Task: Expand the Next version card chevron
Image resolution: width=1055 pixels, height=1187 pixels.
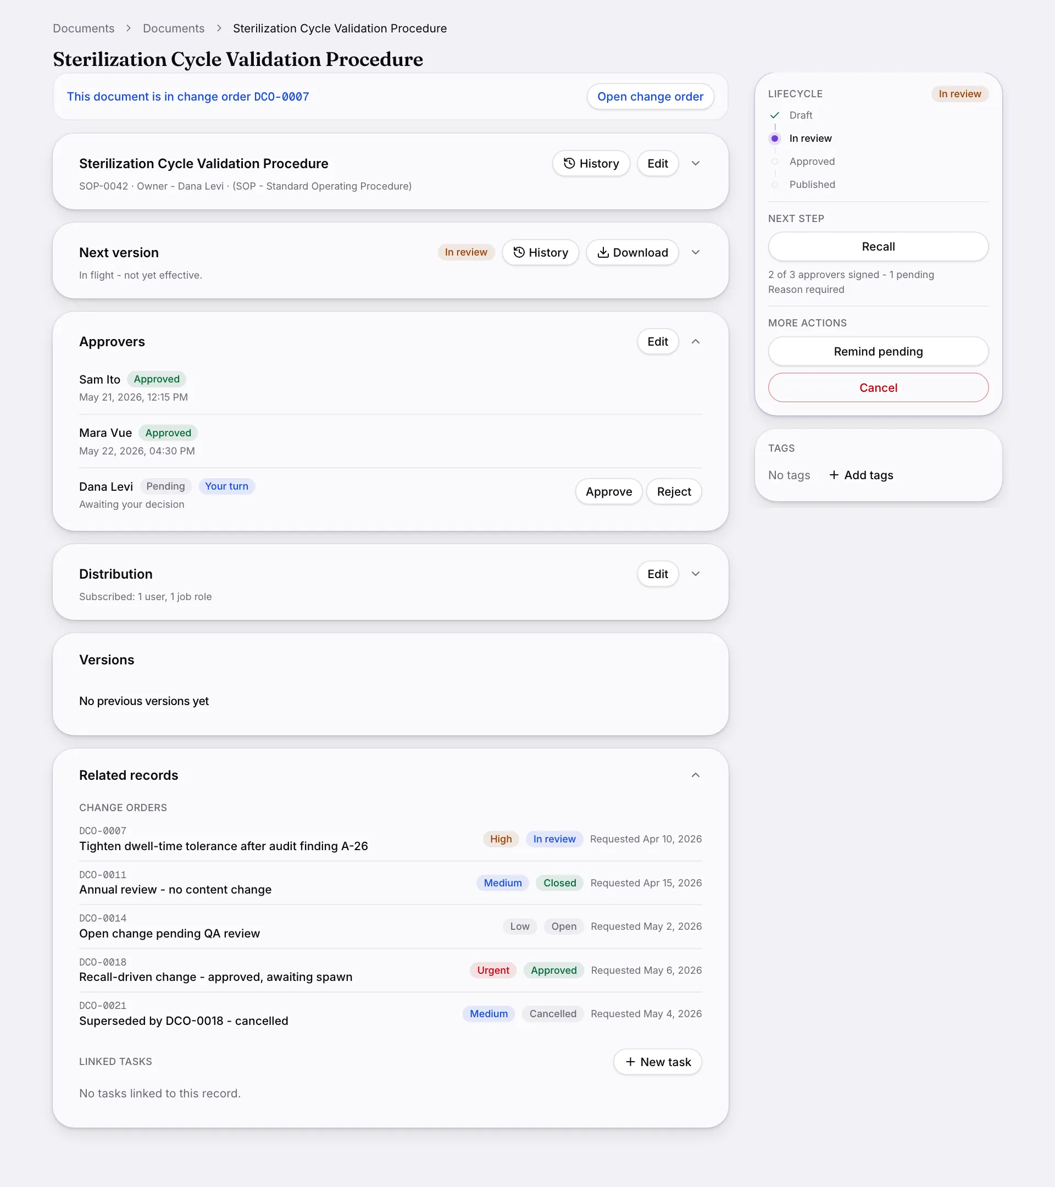Action: coord(695,253)
